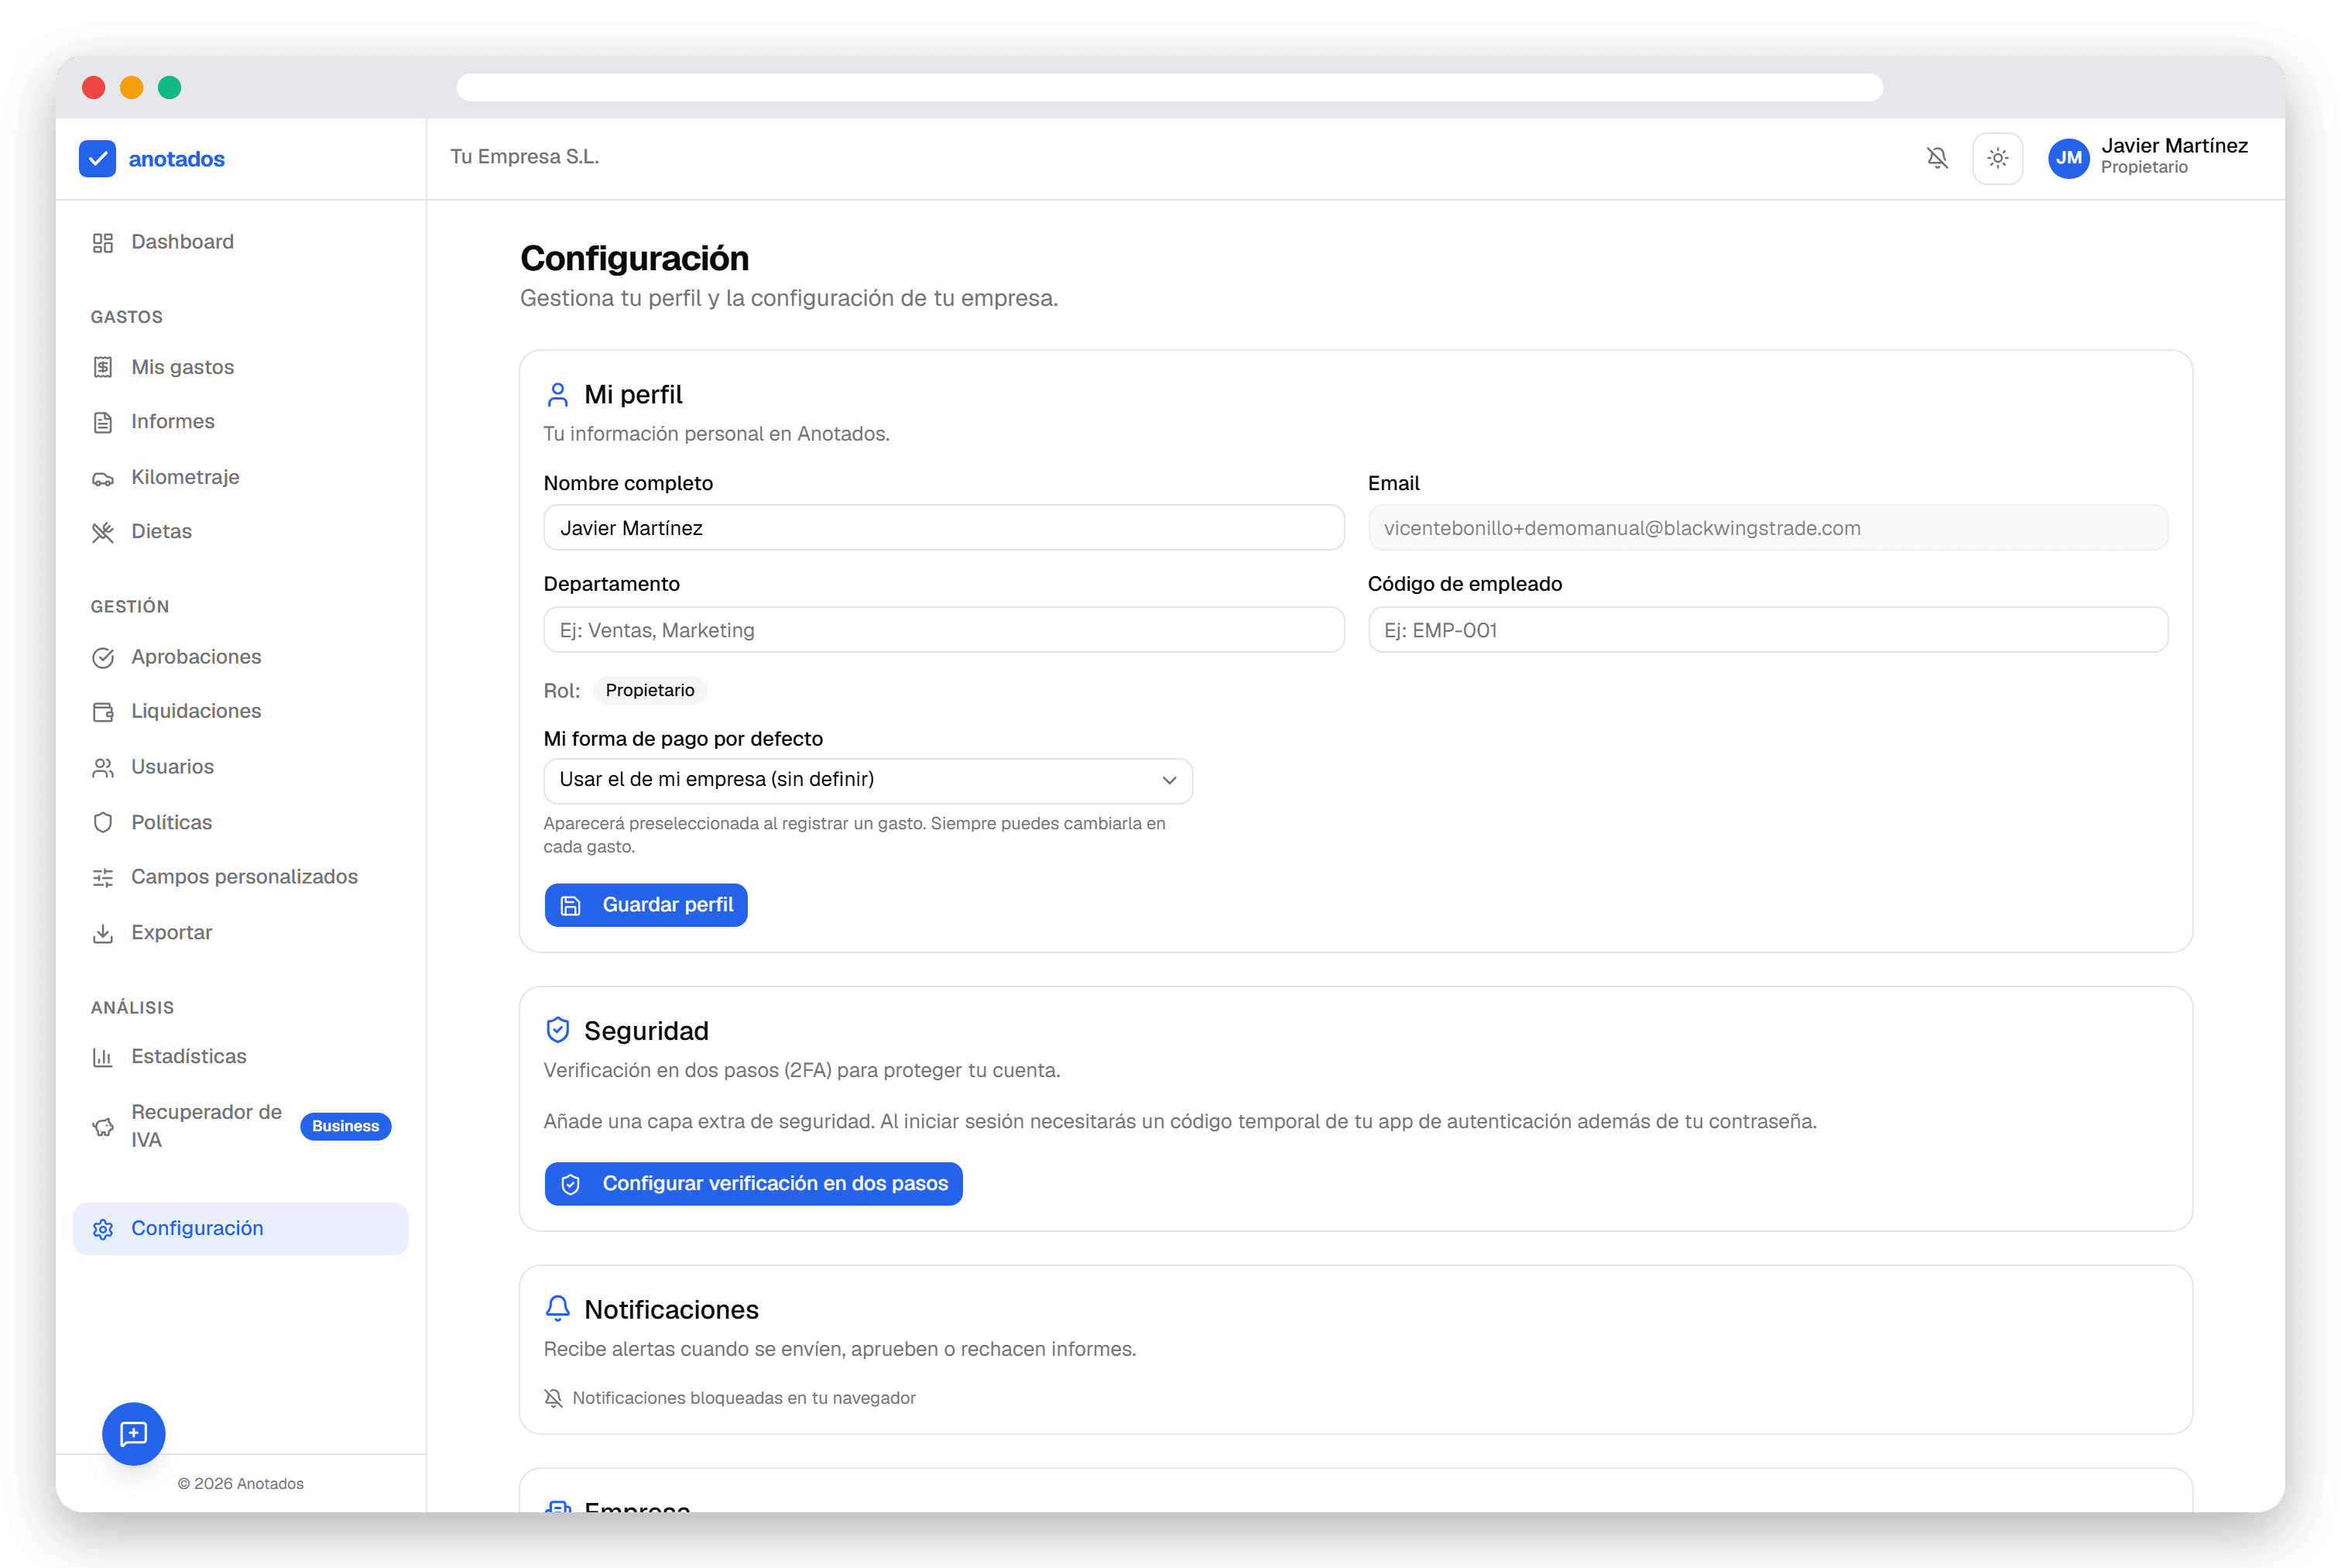Screen dimensions: 2341x1568
Task: Click the Configuración page heading
Action: coord(635,258)
